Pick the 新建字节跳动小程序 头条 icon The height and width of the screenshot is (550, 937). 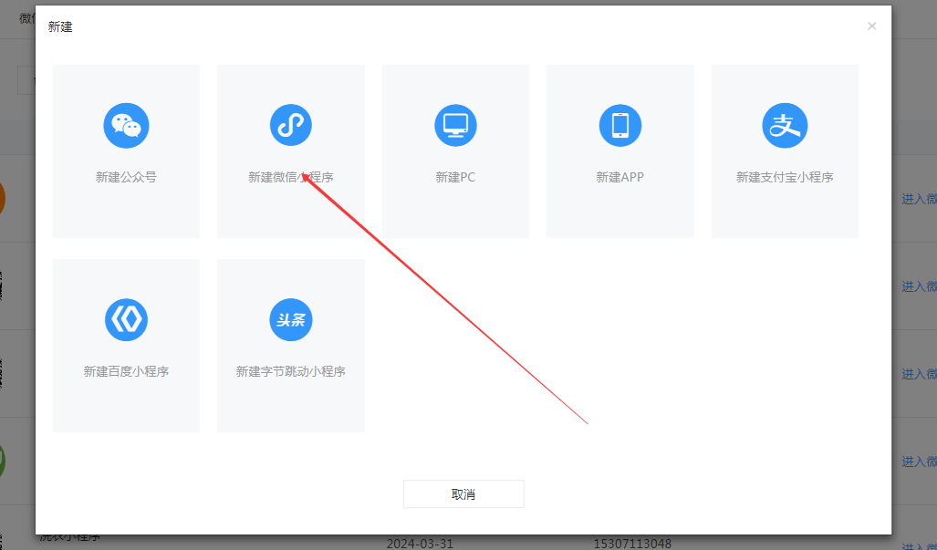coord(290,319)
